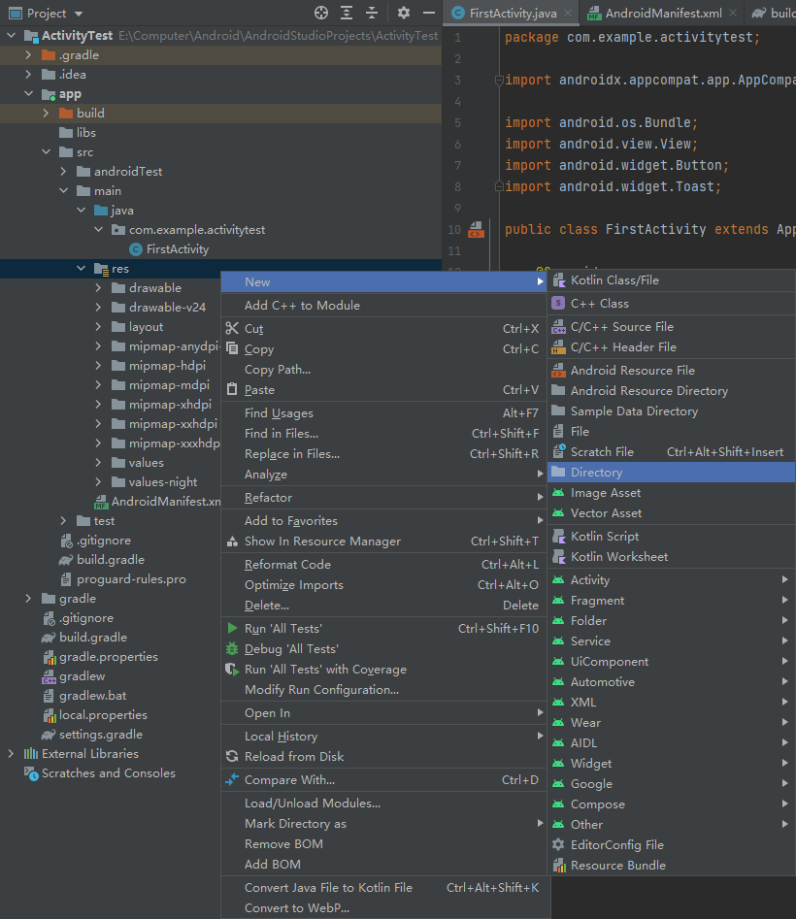This screenshot has height=919, width=796.
Task: Click the Image Asset android icon
Action: click(558, 493)
